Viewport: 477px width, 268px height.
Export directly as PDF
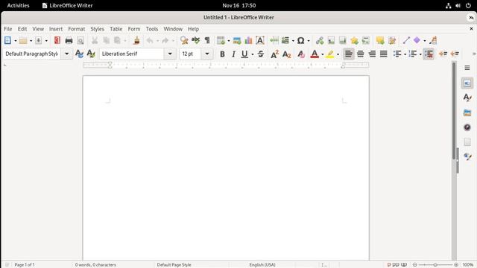57,40
